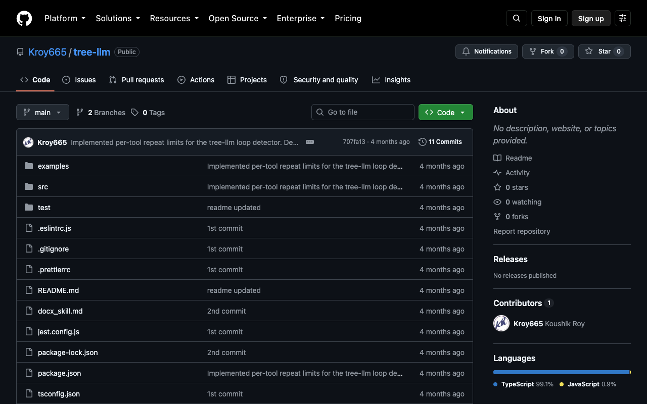Screen dimensions: 647x404
Task: Click the Kroy665 contributor avatar
Action: click(501, 323)
